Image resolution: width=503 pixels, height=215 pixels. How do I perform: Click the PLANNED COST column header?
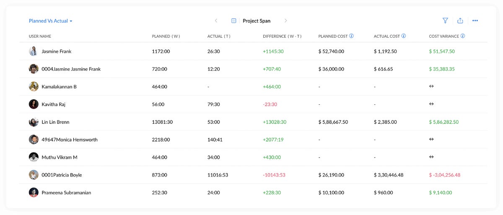tap(333, 36)
